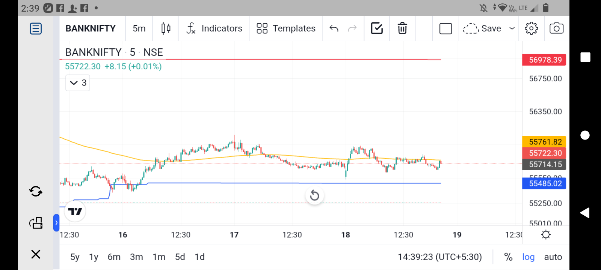Select the 5d date range
Viewport: 601px width, 270px height.
180,257
